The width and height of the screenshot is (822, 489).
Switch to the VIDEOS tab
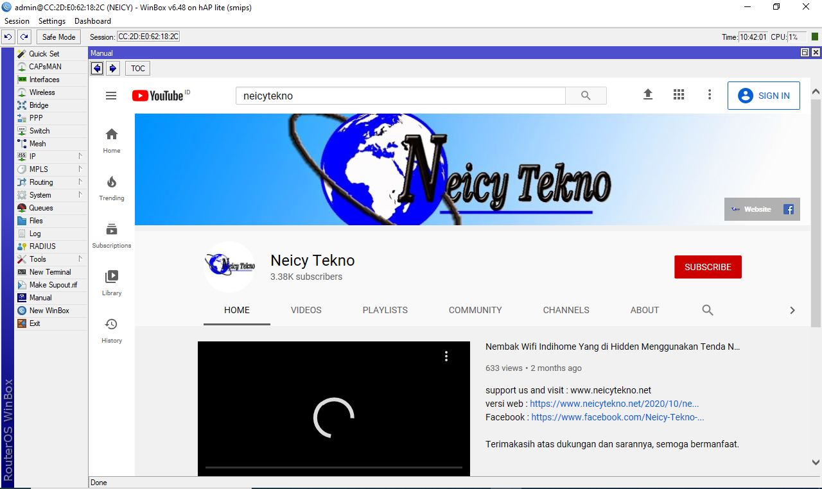[x=306, y=310]
